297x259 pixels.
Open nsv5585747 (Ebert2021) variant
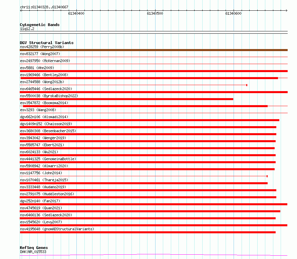(x=42, y=145)
